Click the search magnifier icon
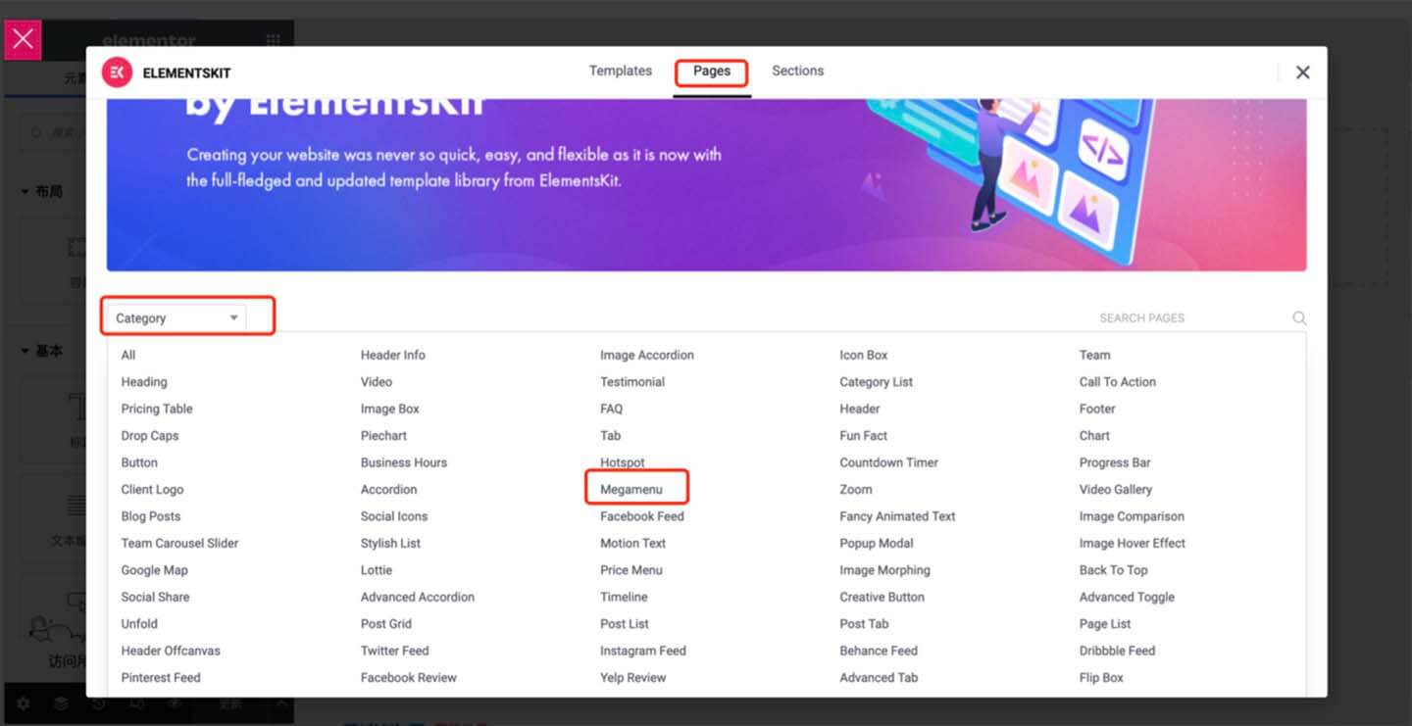 coord(1299,318)
